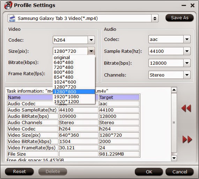Collapse the Size(pix) dropdown arrow
This screenshot has width=199, height=179.
point(91,51)
